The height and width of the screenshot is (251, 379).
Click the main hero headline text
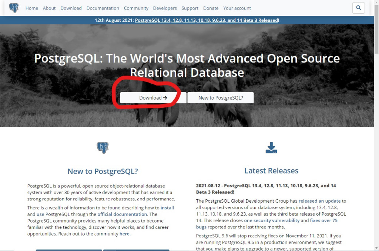tap(187, 65)
